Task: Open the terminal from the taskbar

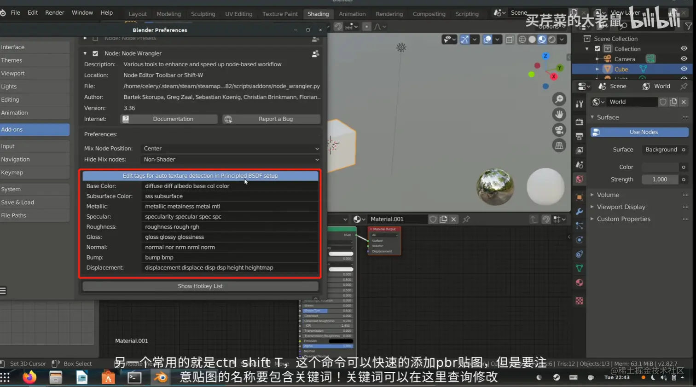Action: click(x=134, y=377)
